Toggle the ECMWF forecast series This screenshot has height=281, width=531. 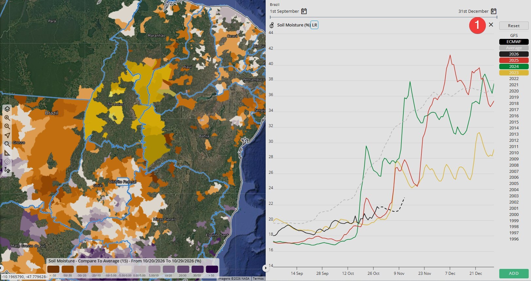[x=514, y=42]
